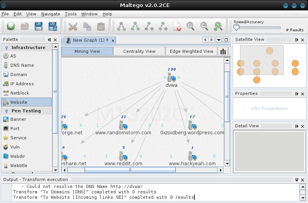The height and width of the screenshot is (203, 308).
Task: Open the Navigate menu
Action: pos(51,14)
